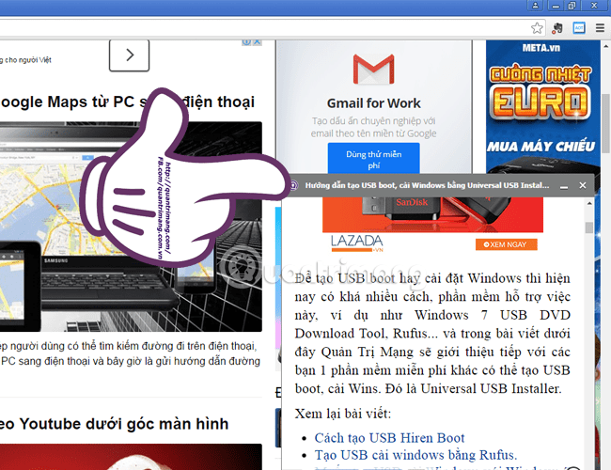The height and width of the screenshot is (470, 611).
Task: Click the icon left of popup panel title
Action: point(294,185)
